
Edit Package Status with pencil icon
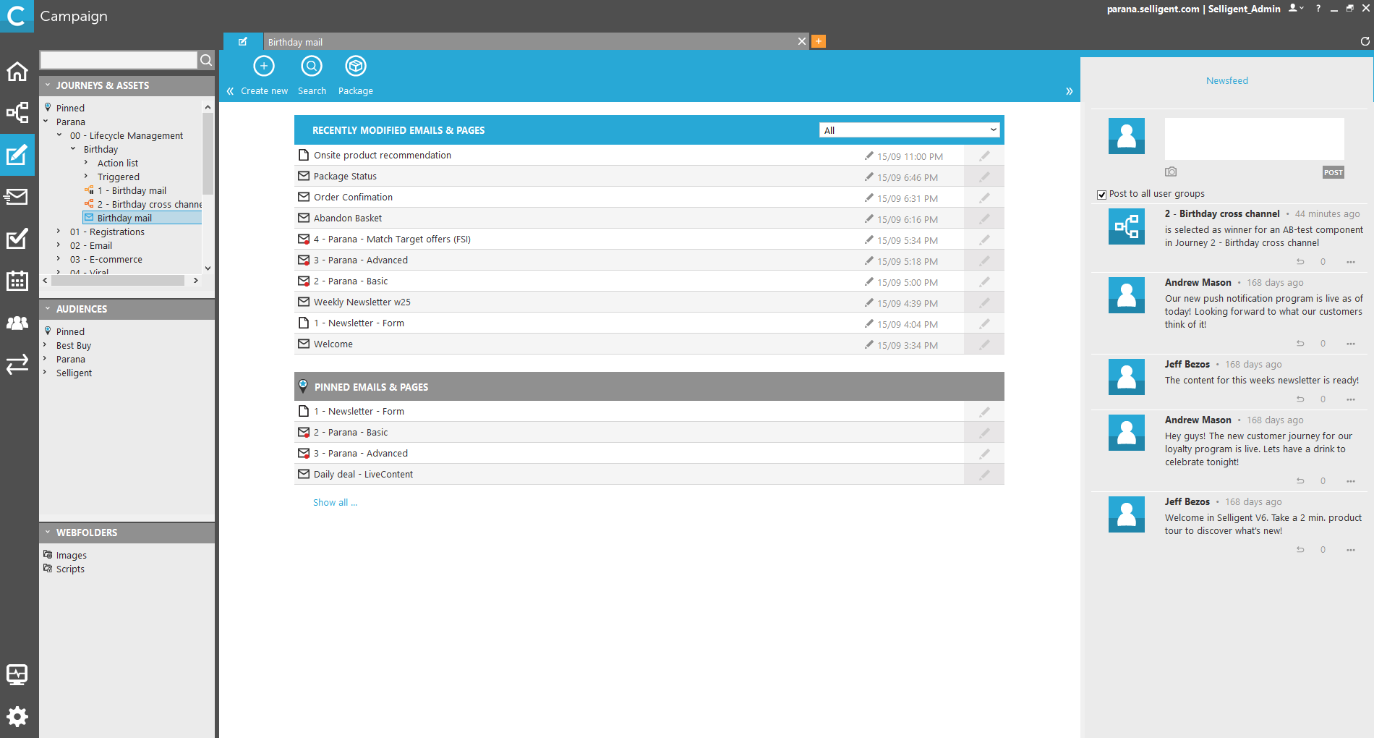(x=984, y=177)
